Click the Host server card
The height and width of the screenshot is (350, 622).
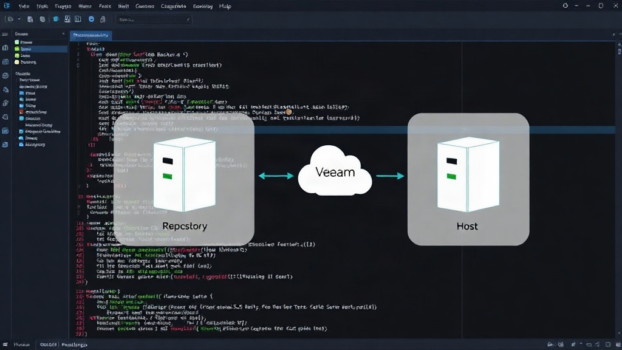[x=468, y=179]
